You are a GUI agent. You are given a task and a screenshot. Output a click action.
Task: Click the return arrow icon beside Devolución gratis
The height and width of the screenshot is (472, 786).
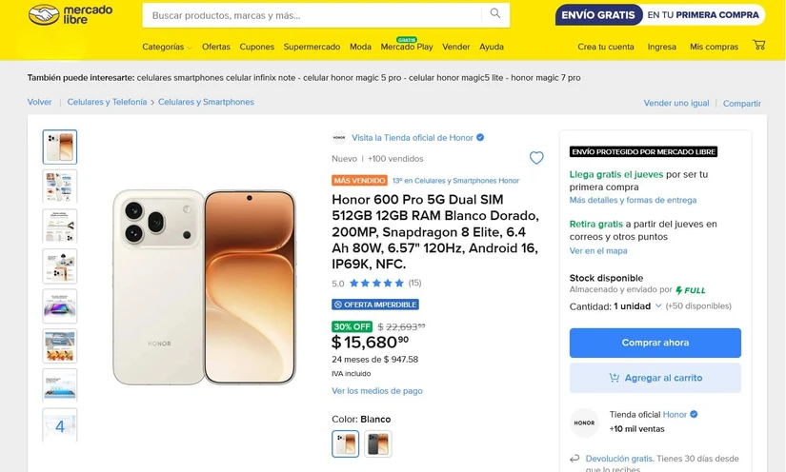[574, 459]
